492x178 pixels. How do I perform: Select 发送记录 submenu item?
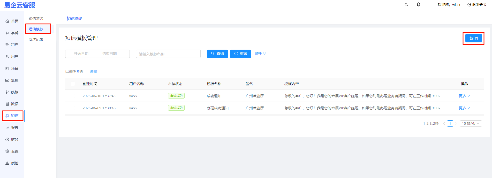coord(36,39)
